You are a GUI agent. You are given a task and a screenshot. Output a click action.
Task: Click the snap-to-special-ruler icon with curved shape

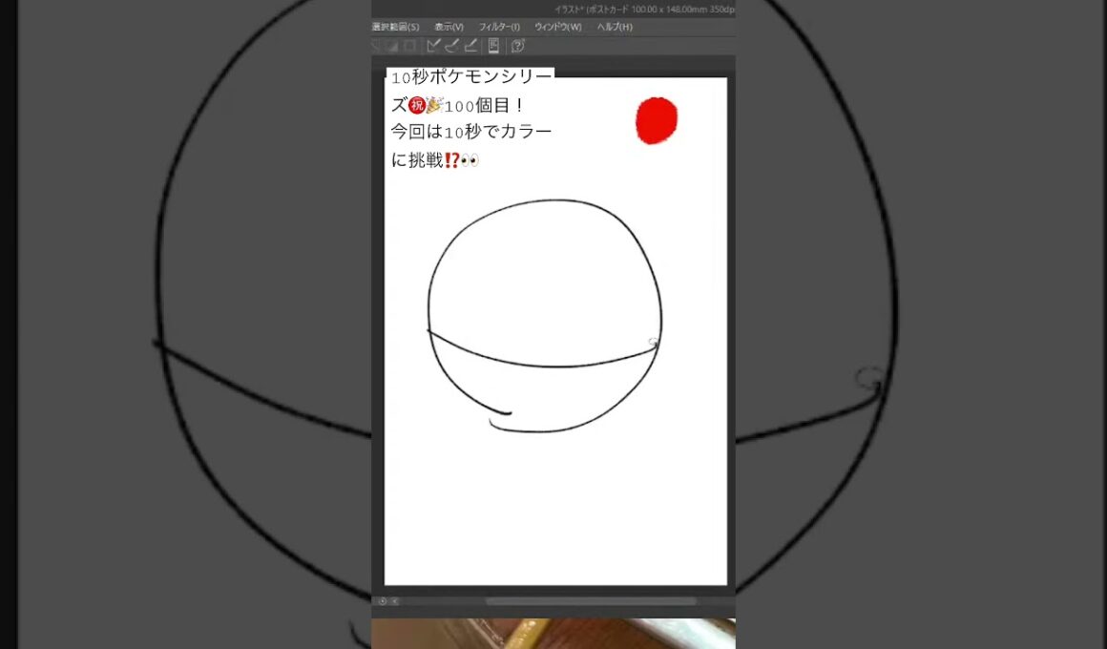pyautogui.click(x=451, y=46)
